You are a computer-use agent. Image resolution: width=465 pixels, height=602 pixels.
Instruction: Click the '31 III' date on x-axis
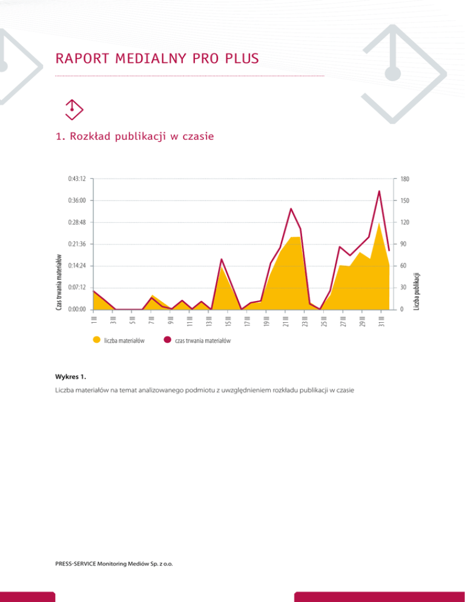[381, 319]
